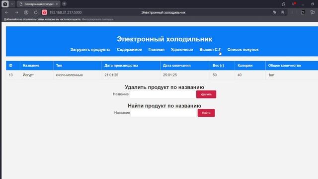318x179 pixels.
Task: Bookmark this page with the bookmark icon
Action: tap(283, 12)
